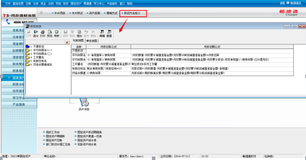The height and width of the screenshot is (160, 306).
Task: Click the 月折旧额公式 column header
Action: point(212,46)
